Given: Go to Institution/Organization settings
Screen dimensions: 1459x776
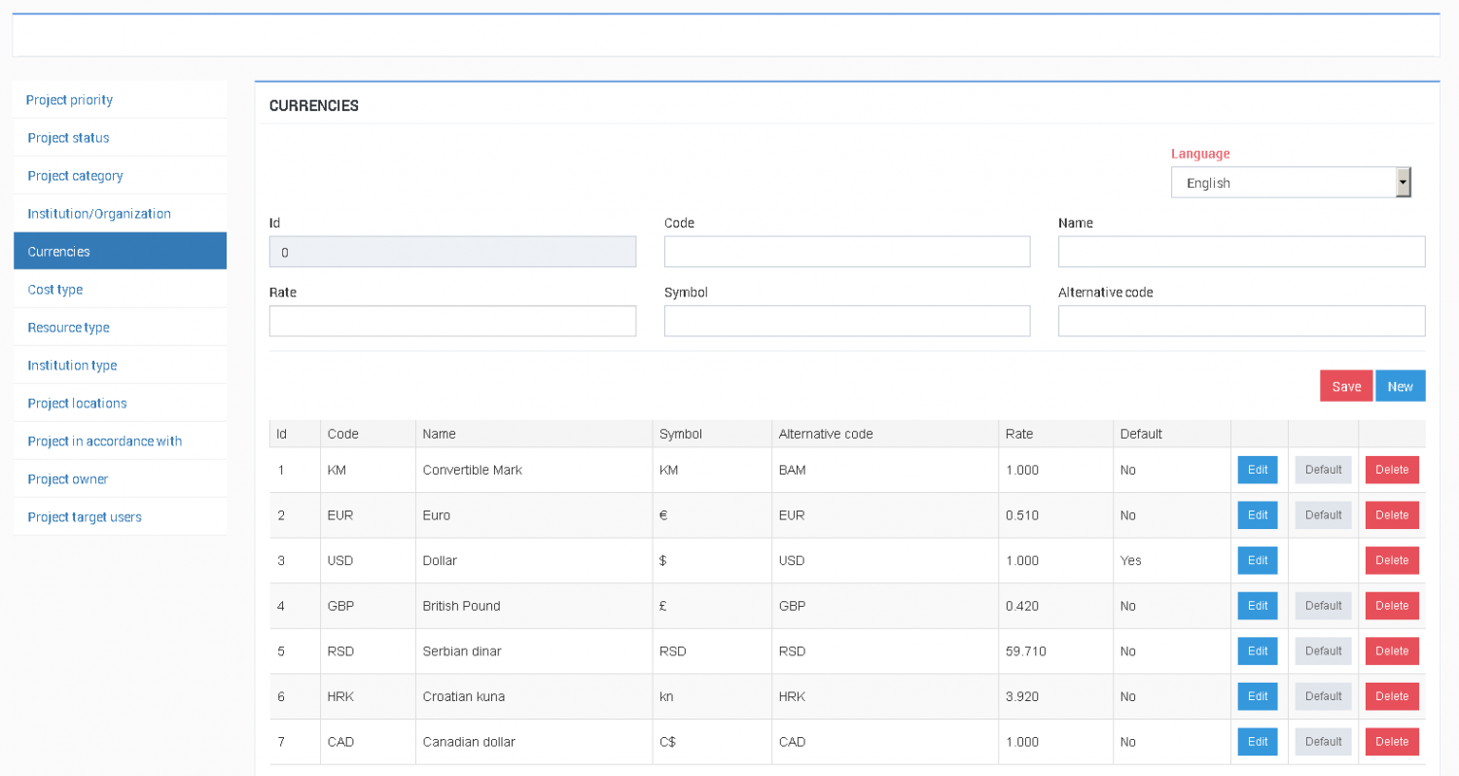Looking at the screenshot, I should pos(98,213).
